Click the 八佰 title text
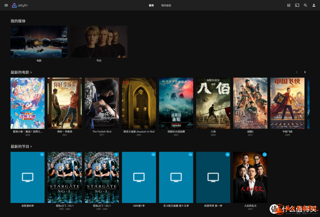320x217 pixels. tap(213, 131)
